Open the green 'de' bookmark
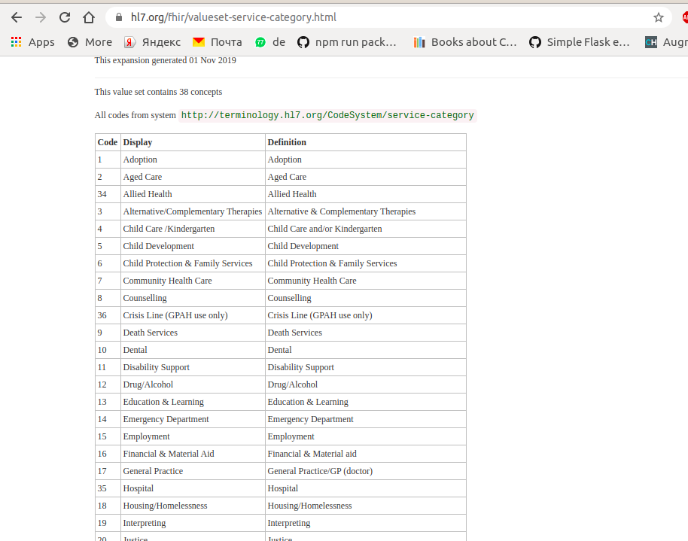Screen dimensions: 688x541 pos(269,42)
